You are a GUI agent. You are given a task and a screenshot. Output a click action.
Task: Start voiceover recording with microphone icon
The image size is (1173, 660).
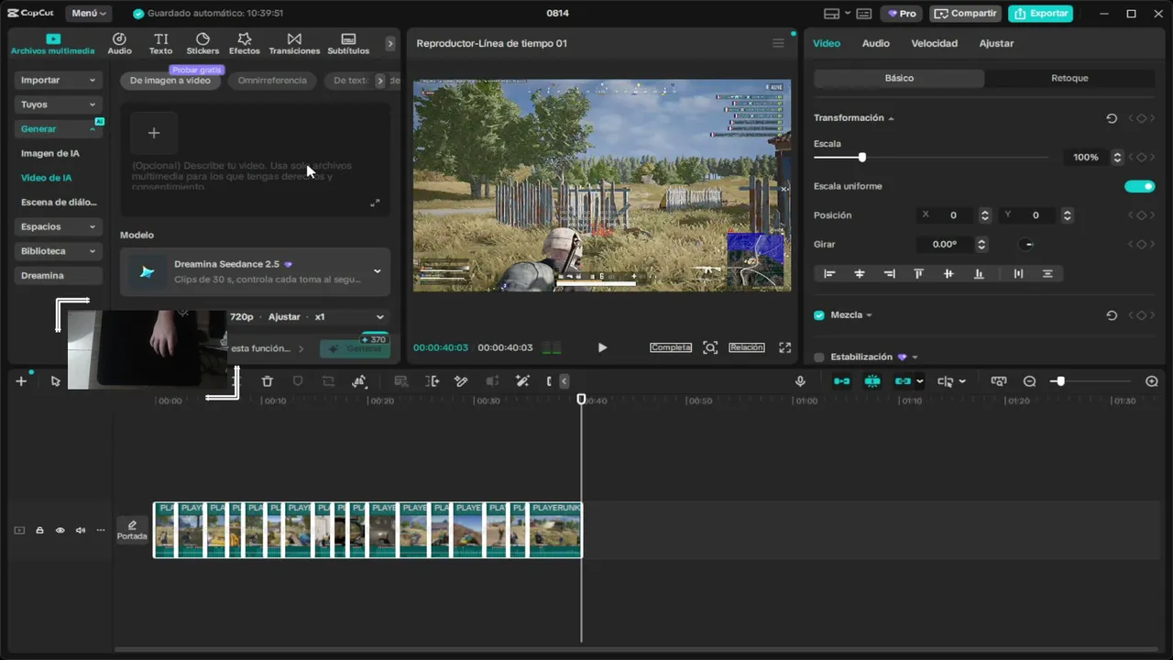tap(800, 381)
